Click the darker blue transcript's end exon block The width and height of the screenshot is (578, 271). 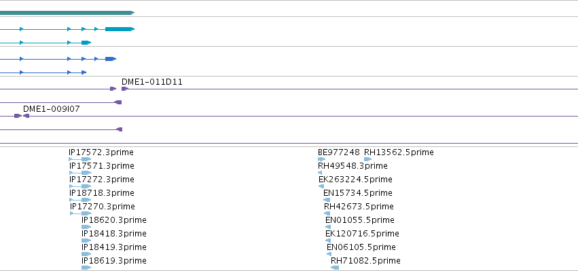111,59
